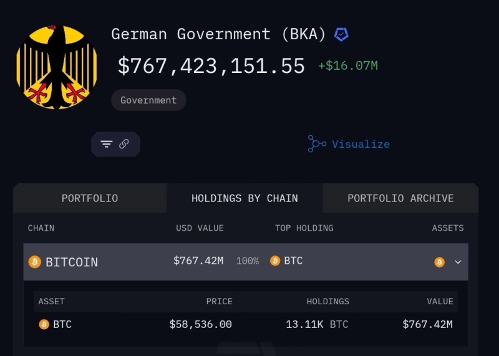Sort by the USD VALUE column header
This screenshot has height=356, width=499.
pos(200,228)
